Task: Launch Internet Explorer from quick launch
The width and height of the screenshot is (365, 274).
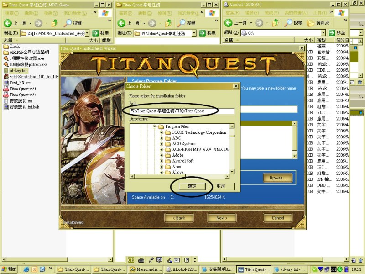Action: 26,269
